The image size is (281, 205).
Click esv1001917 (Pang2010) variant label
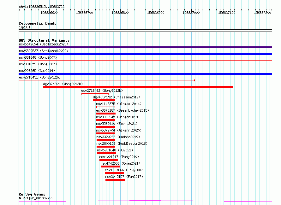[x=119, y=157]
